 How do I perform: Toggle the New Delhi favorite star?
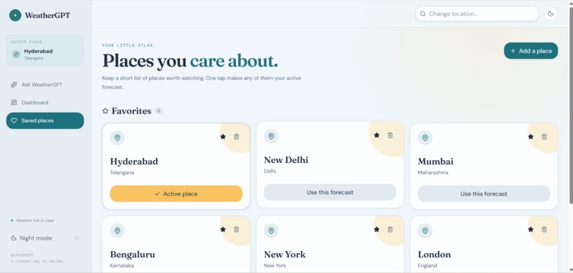(x=377, y=135)
